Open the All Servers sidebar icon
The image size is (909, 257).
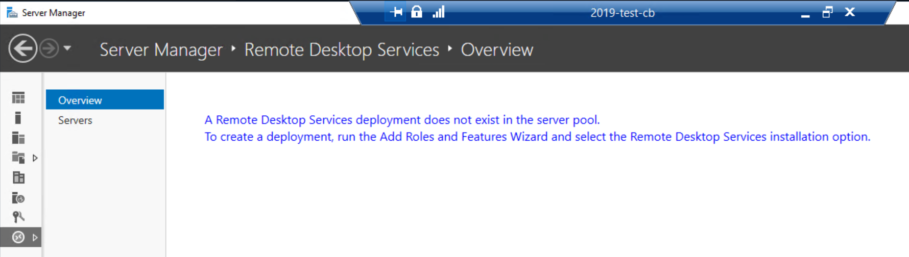click(18, 138)
